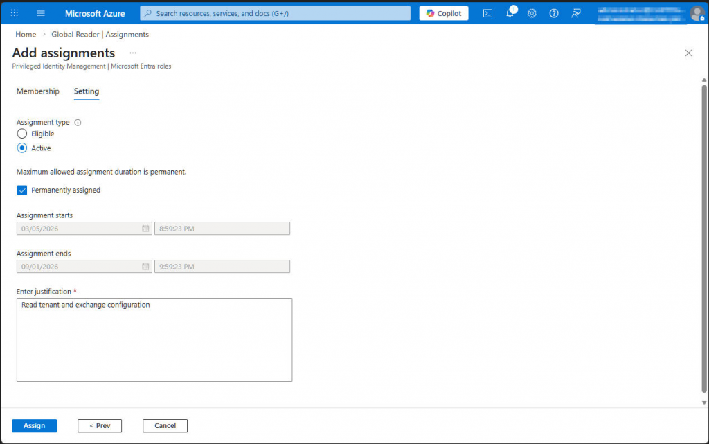709x444 pixels.
Task: Open the portal settings gear
Action: (532, 12)
